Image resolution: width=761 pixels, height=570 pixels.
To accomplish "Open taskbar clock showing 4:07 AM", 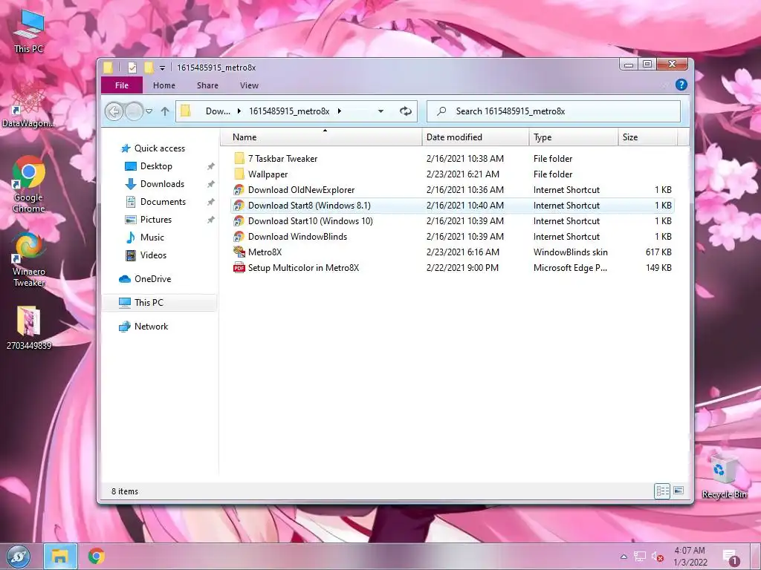I will [x=690, y=557].
